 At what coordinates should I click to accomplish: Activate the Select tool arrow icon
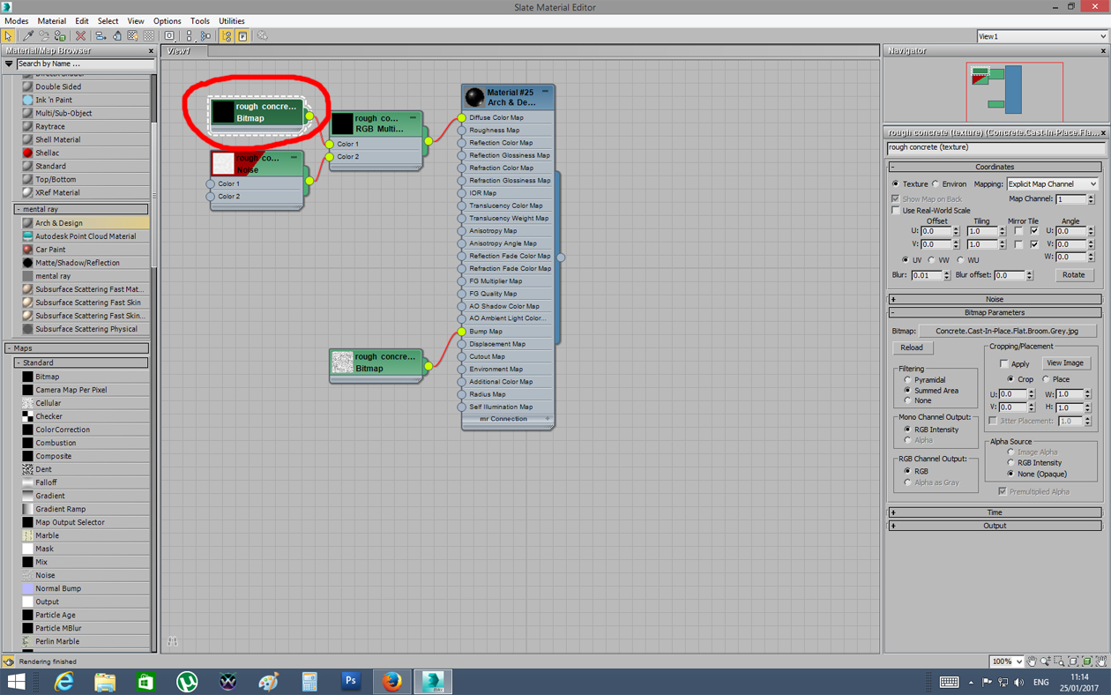point(8,36)
